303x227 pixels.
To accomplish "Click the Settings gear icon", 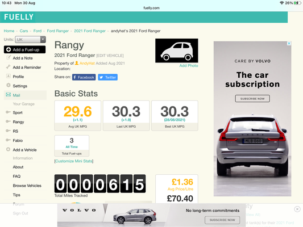I will (x=9, y=85).
